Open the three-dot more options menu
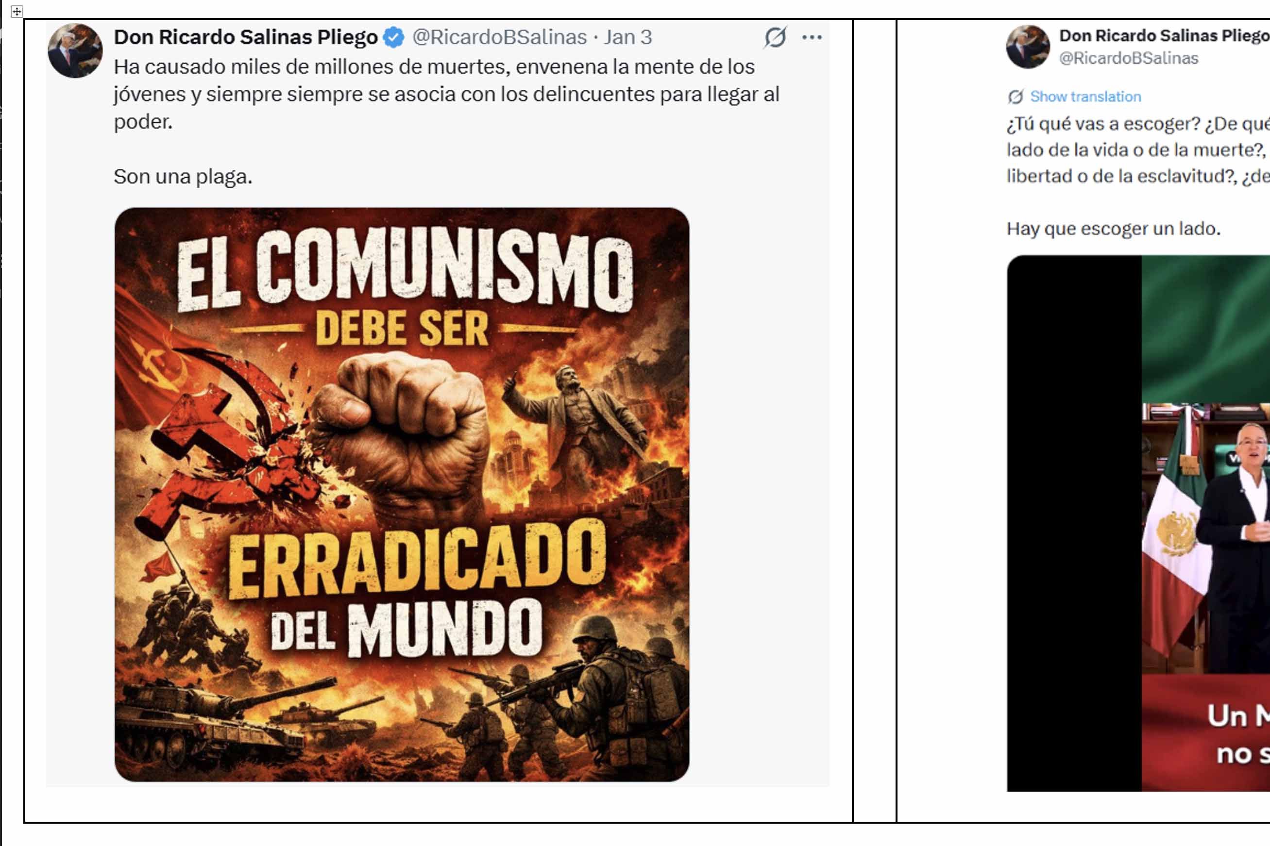 click(x=812, y=37)
